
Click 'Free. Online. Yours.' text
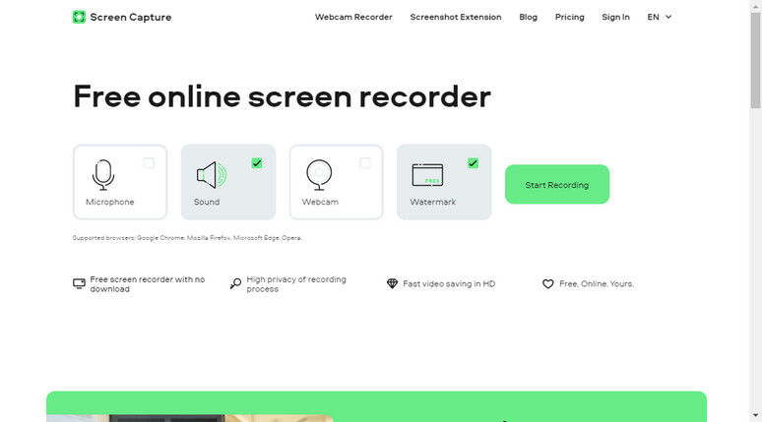click(x=597, y=283)
